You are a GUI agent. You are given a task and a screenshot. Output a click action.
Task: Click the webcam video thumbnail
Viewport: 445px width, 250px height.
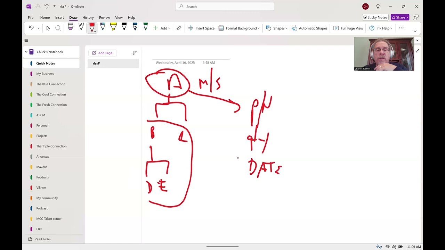pos(384,54)
